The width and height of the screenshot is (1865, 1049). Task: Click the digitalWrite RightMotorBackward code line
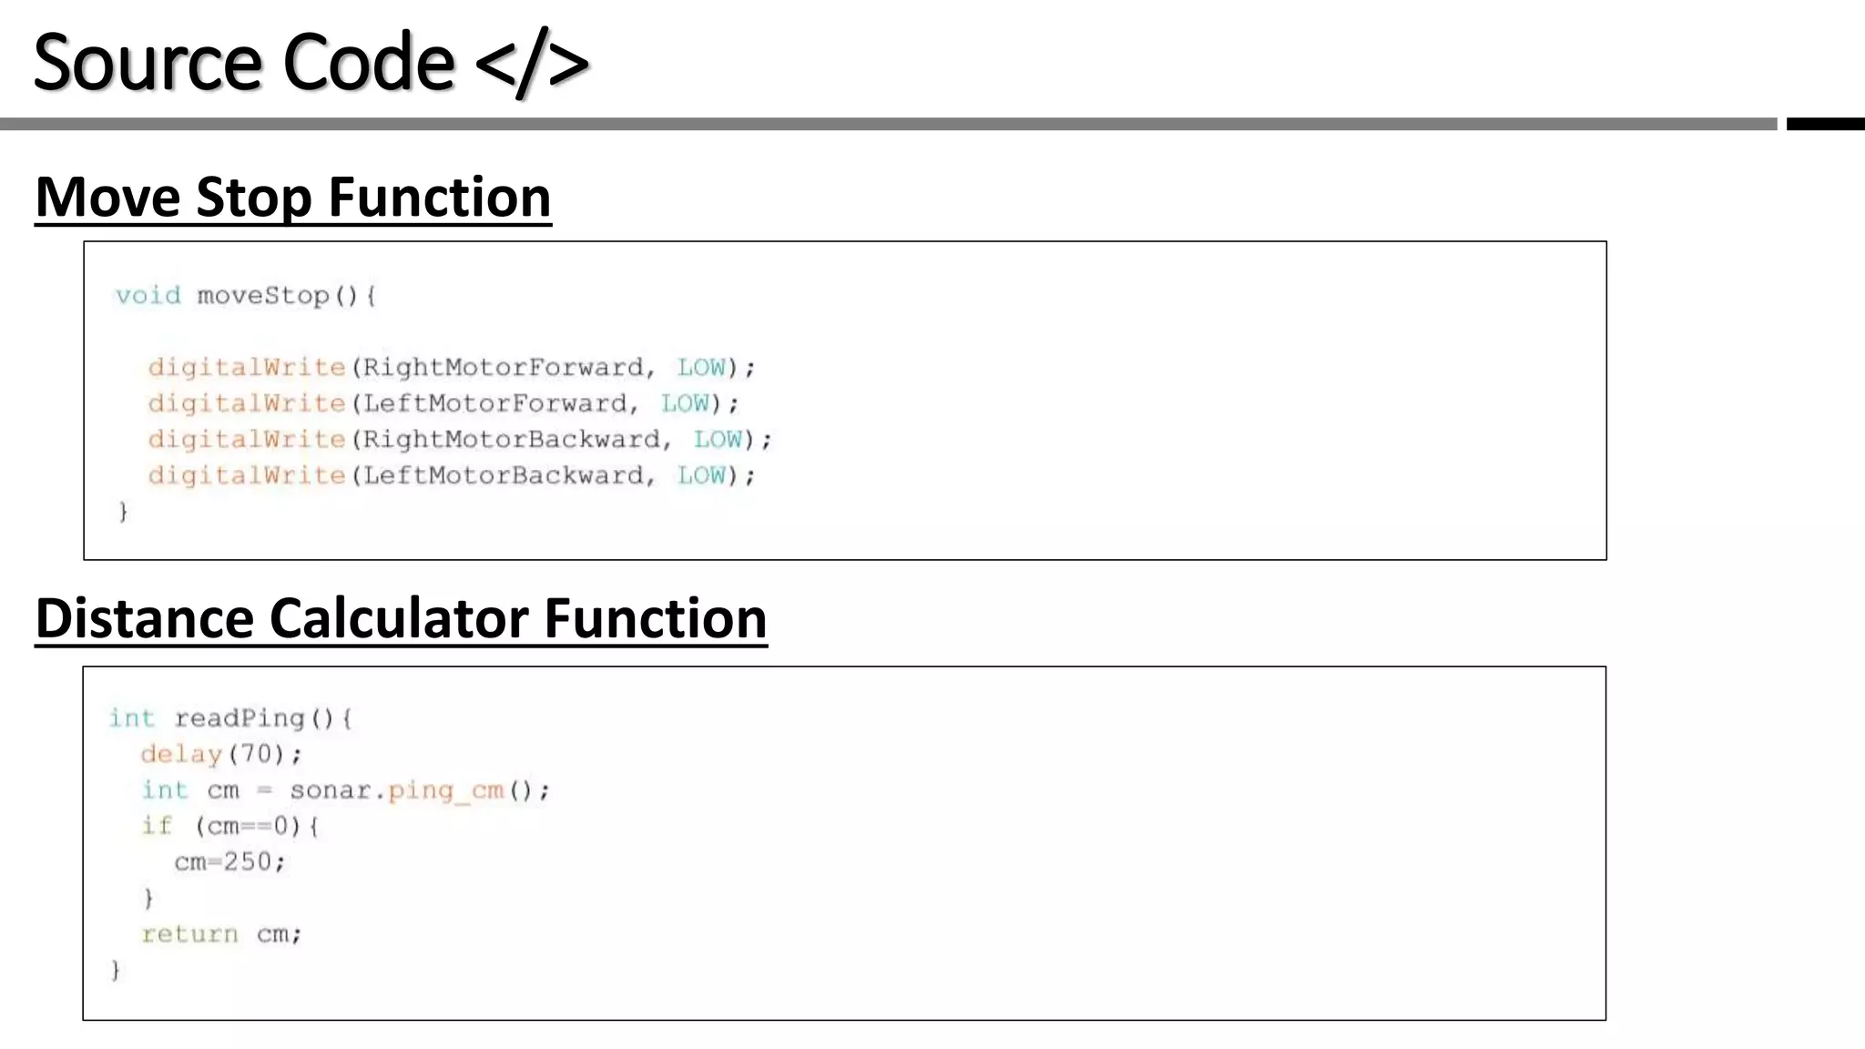pos(460,440)
